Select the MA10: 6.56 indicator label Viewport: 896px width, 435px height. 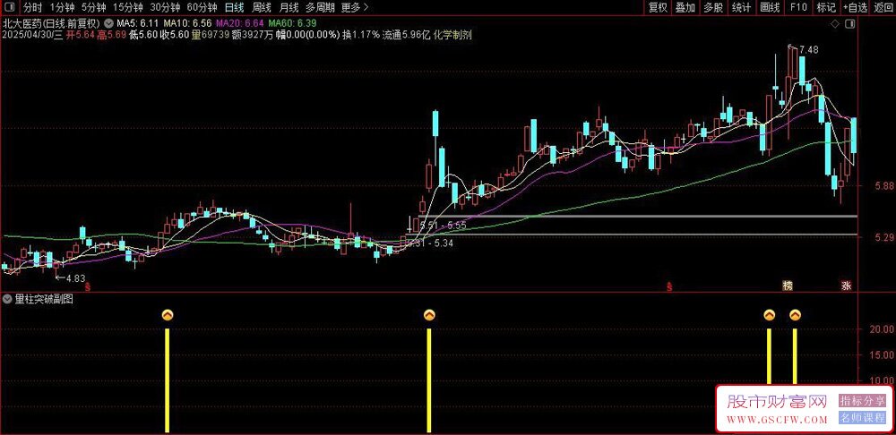187,24
